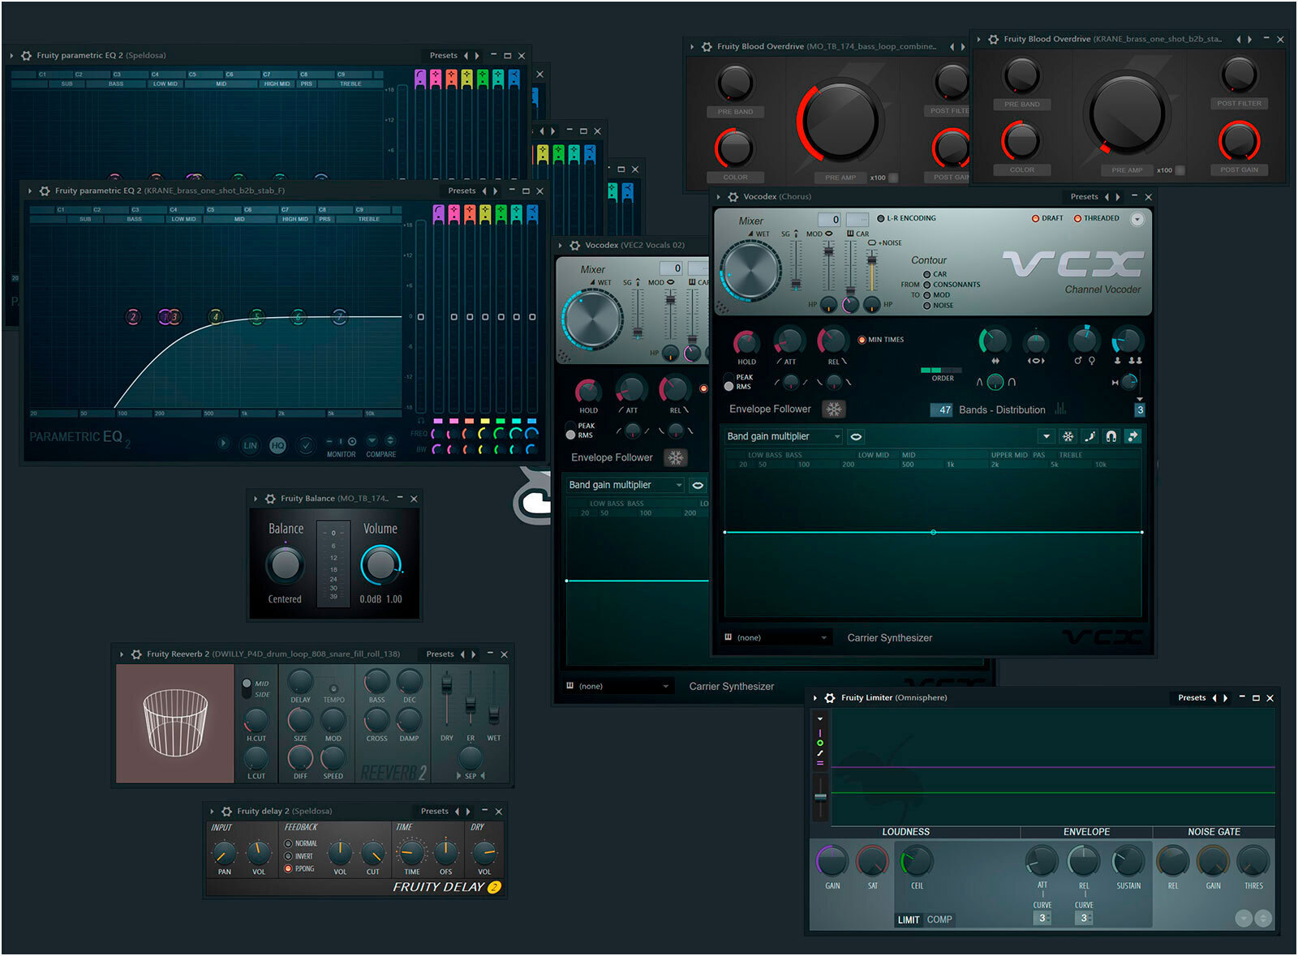
Task: Toggle the DRAFT option in Vocodex Chorus
Action: (x=1035, y=218)
